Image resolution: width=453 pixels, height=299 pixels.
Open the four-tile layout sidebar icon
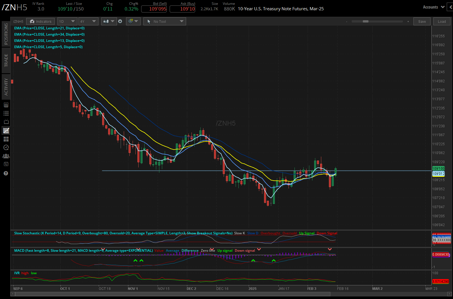(6, 139)
